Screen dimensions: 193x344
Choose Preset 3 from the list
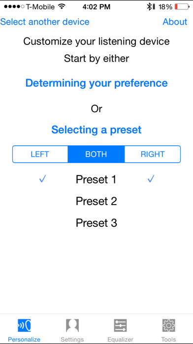click(x=96, y=223)
